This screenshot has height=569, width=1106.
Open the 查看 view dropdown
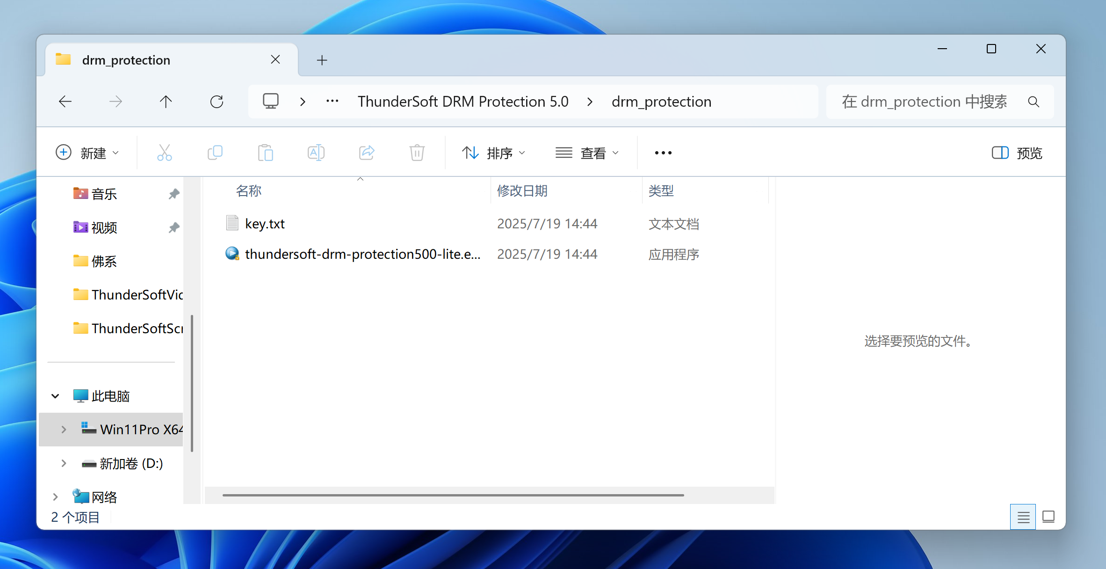coord(587,153)
